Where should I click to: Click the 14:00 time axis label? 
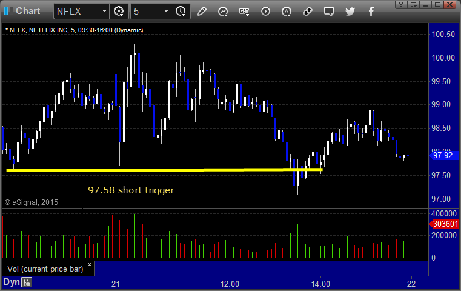click(320, 284)
